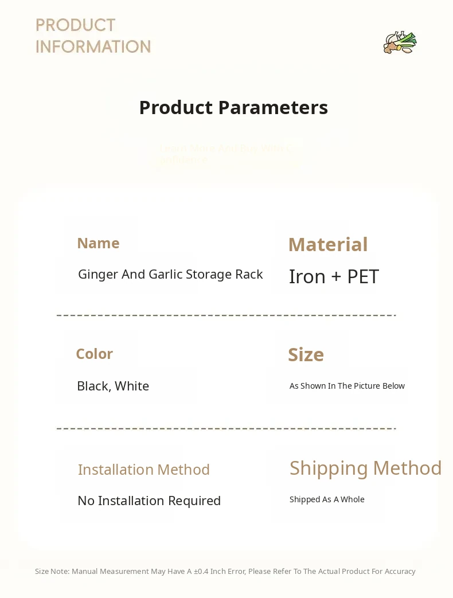The image size is (453, 598).
Task: Click the Material heading
Action: (x=327, y=244)
